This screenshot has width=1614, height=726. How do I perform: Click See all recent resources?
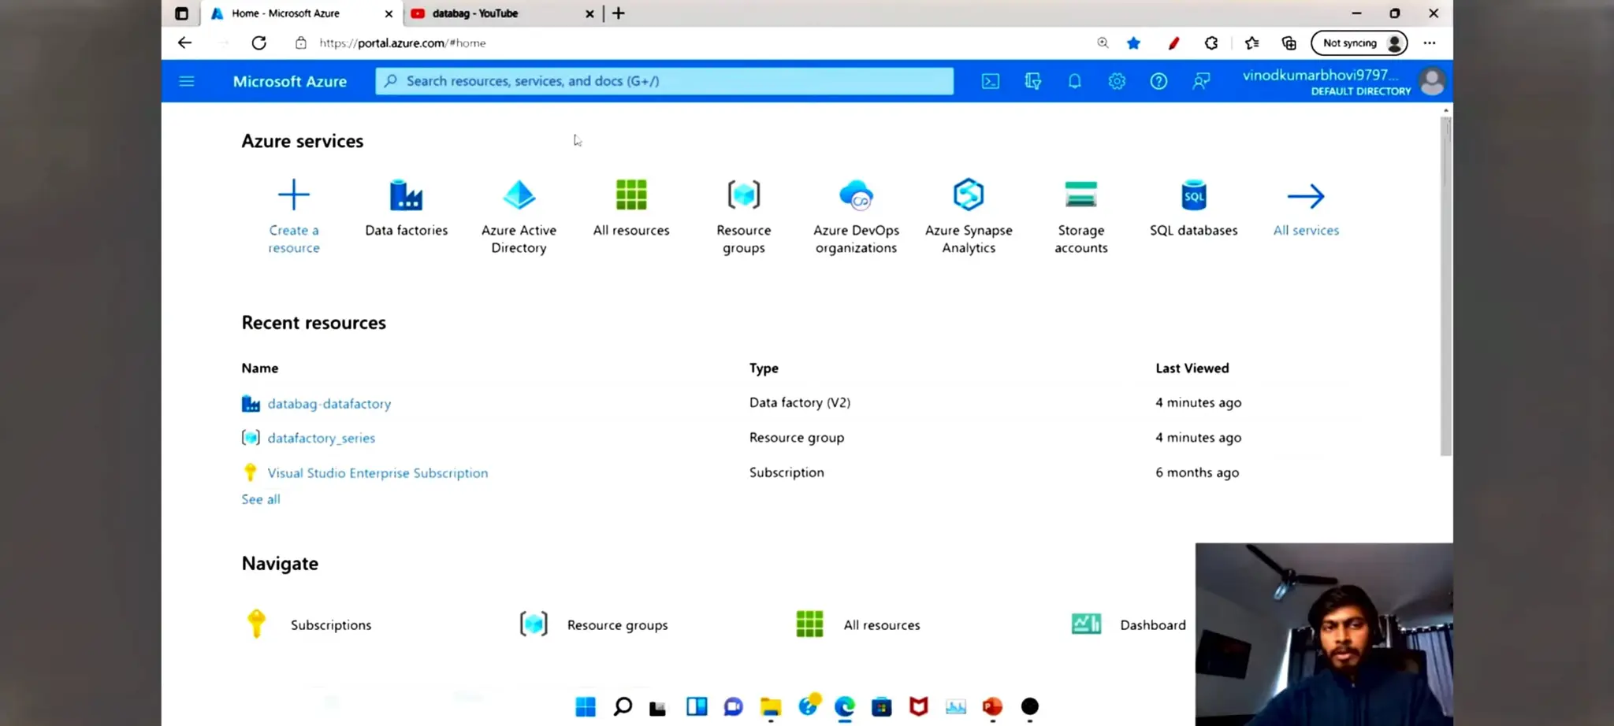pyautogui.click(x=261, y=499)
